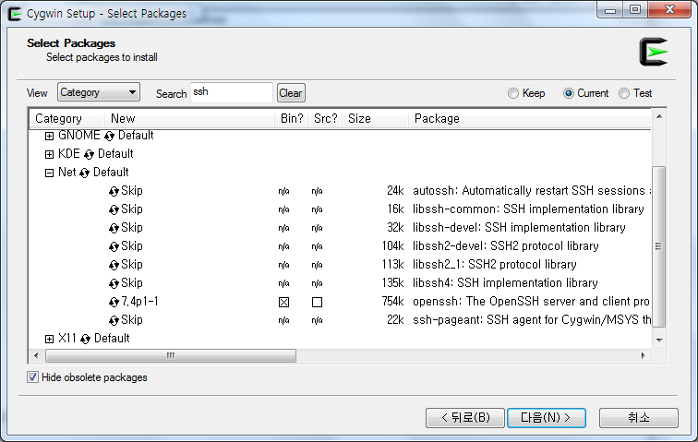Click the Package column header
Screen dimensions: 698x442
click(x=530, y=118)
